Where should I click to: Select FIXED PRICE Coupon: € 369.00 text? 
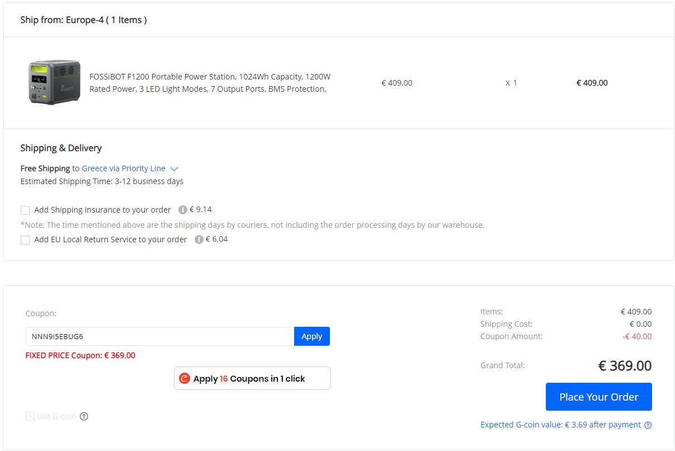coord(81,355)
